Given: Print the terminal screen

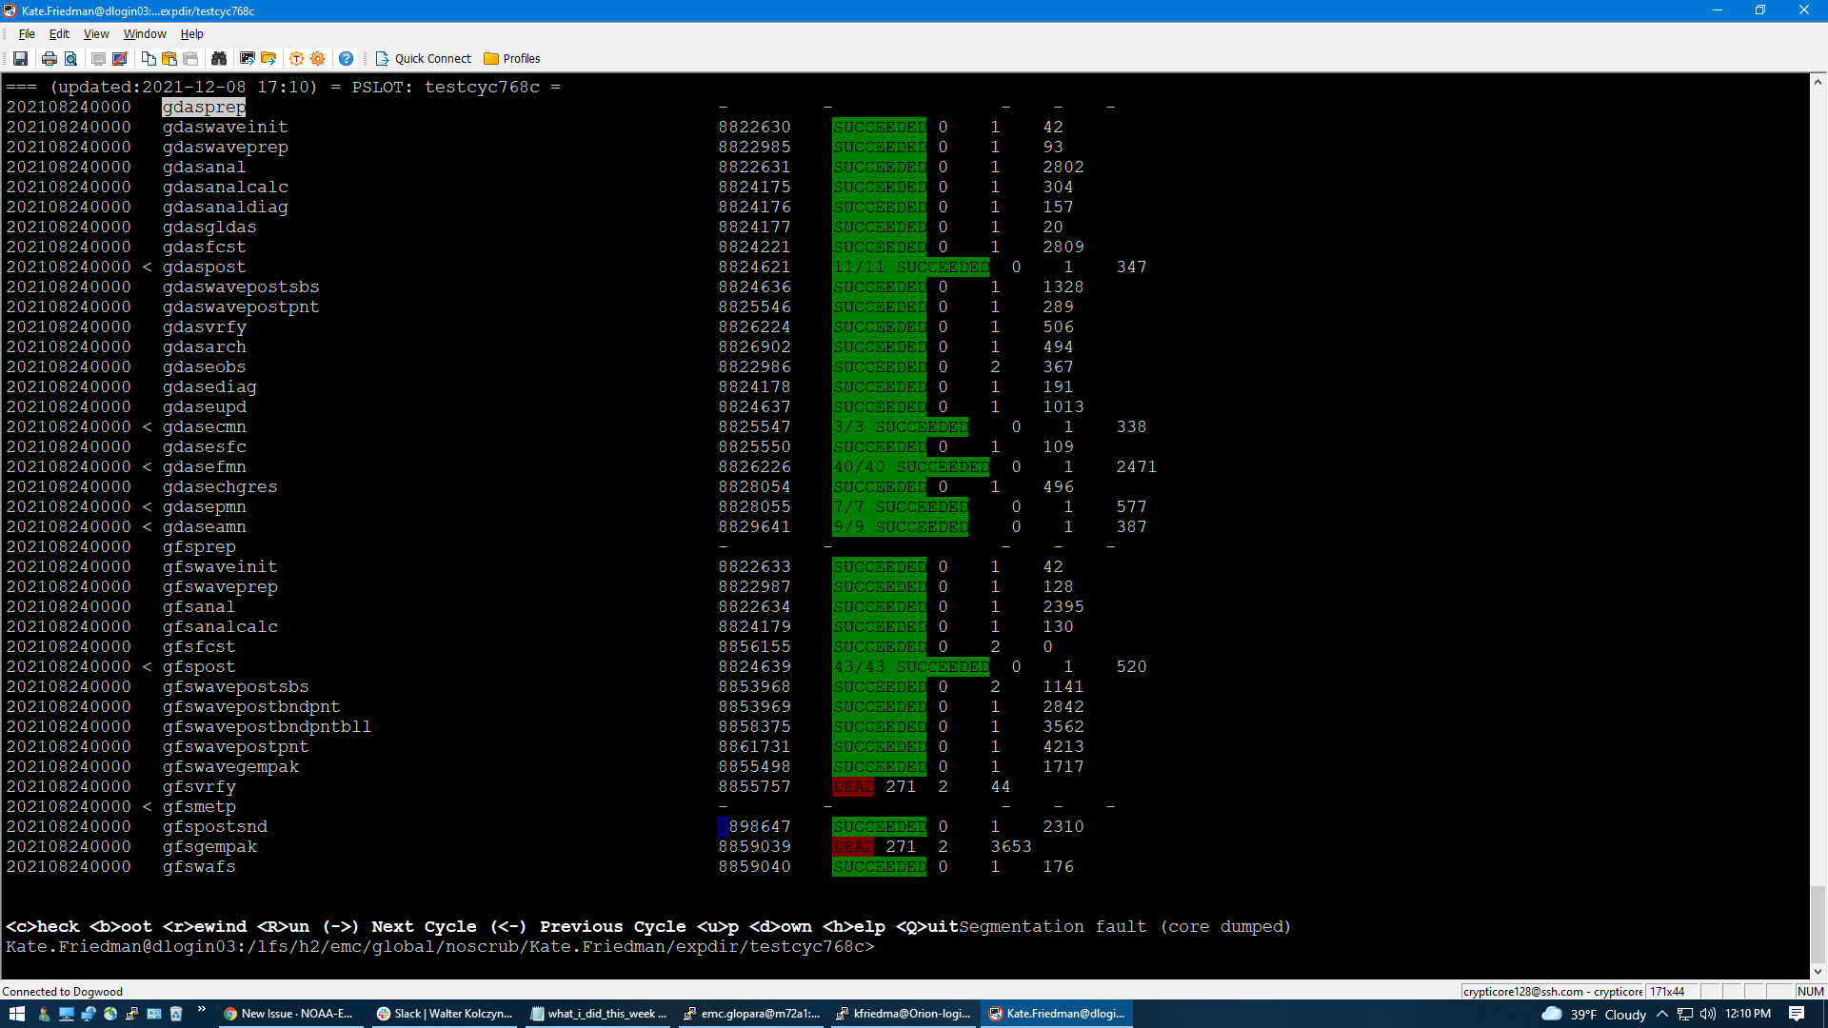Looking at the screenshot, I should click(x=49, y=58).
